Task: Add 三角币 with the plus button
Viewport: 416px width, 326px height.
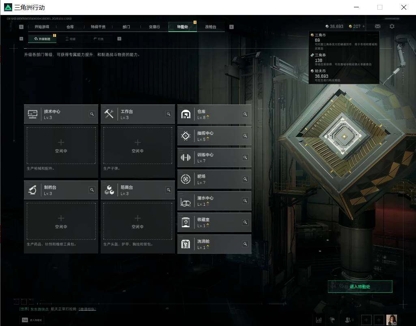Action: [x=364, y=26]
